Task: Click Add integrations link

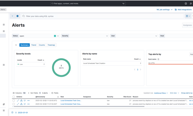Action: click(183, 10)
